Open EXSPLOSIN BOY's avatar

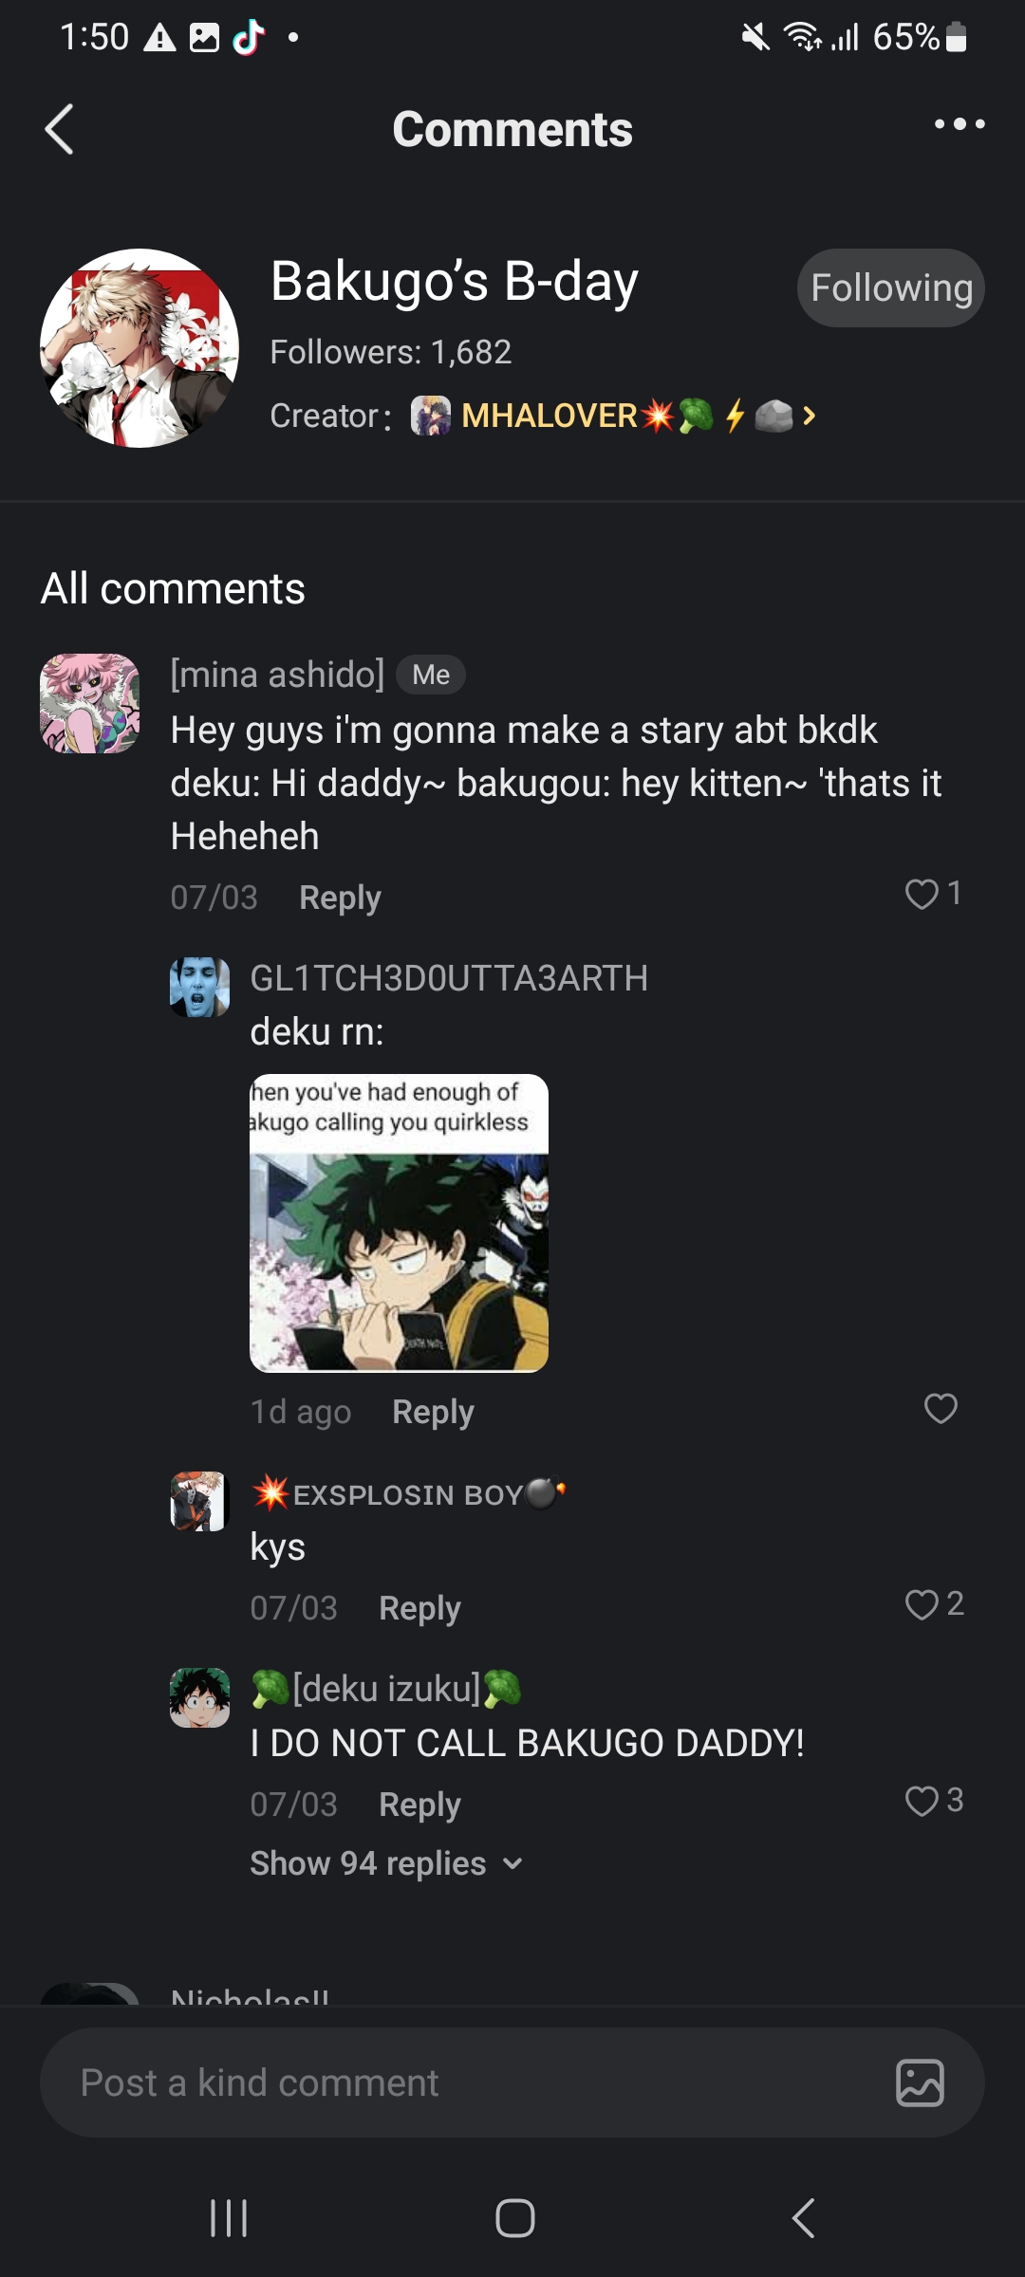click(x=199, y=1501)
